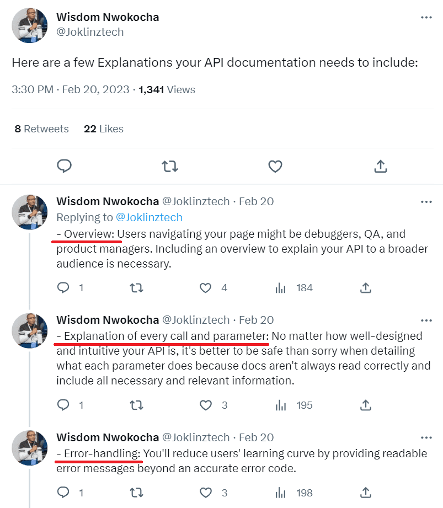Reply to the Overview tweet
The width and height of the screenshot is (443, 508).
[63, 288]
